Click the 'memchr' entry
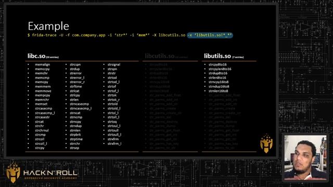333x187 pixels. pyautogui.click(x=41, y=73)
